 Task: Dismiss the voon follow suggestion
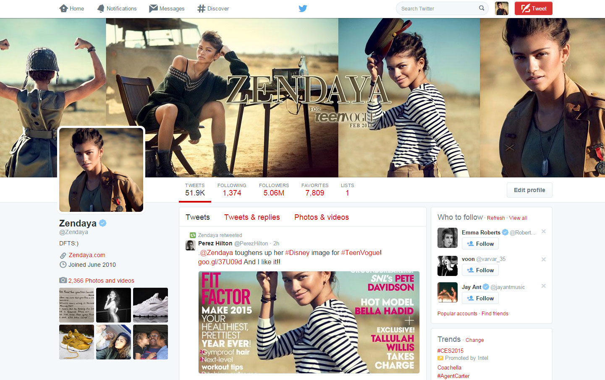[x=543, y=259]
